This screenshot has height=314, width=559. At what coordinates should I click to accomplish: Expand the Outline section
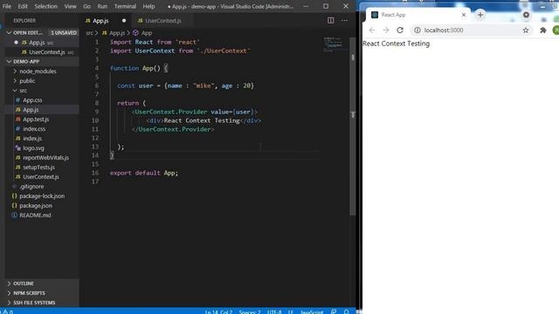(x=24, y=283)
